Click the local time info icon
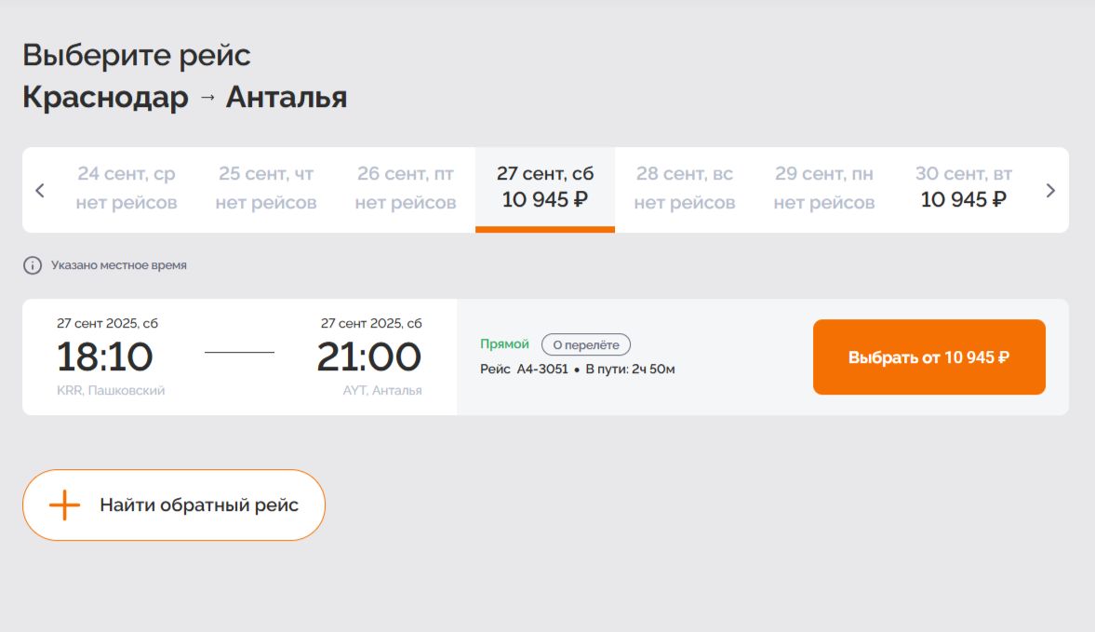The image size is (1095, 632). tap(33, 266)
